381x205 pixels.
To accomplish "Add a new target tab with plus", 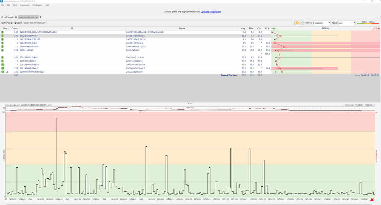I will [40, 17].
